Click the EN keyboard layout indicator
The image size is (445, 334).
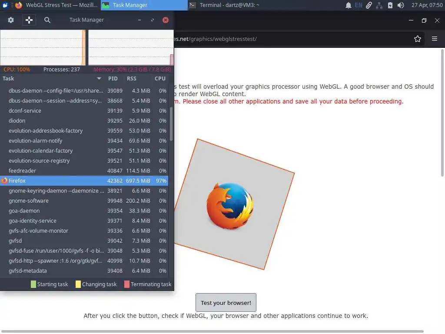[x=359, y=5]
